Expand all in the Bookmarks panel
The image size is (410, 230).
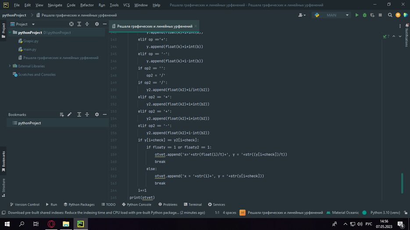[79, 114]
